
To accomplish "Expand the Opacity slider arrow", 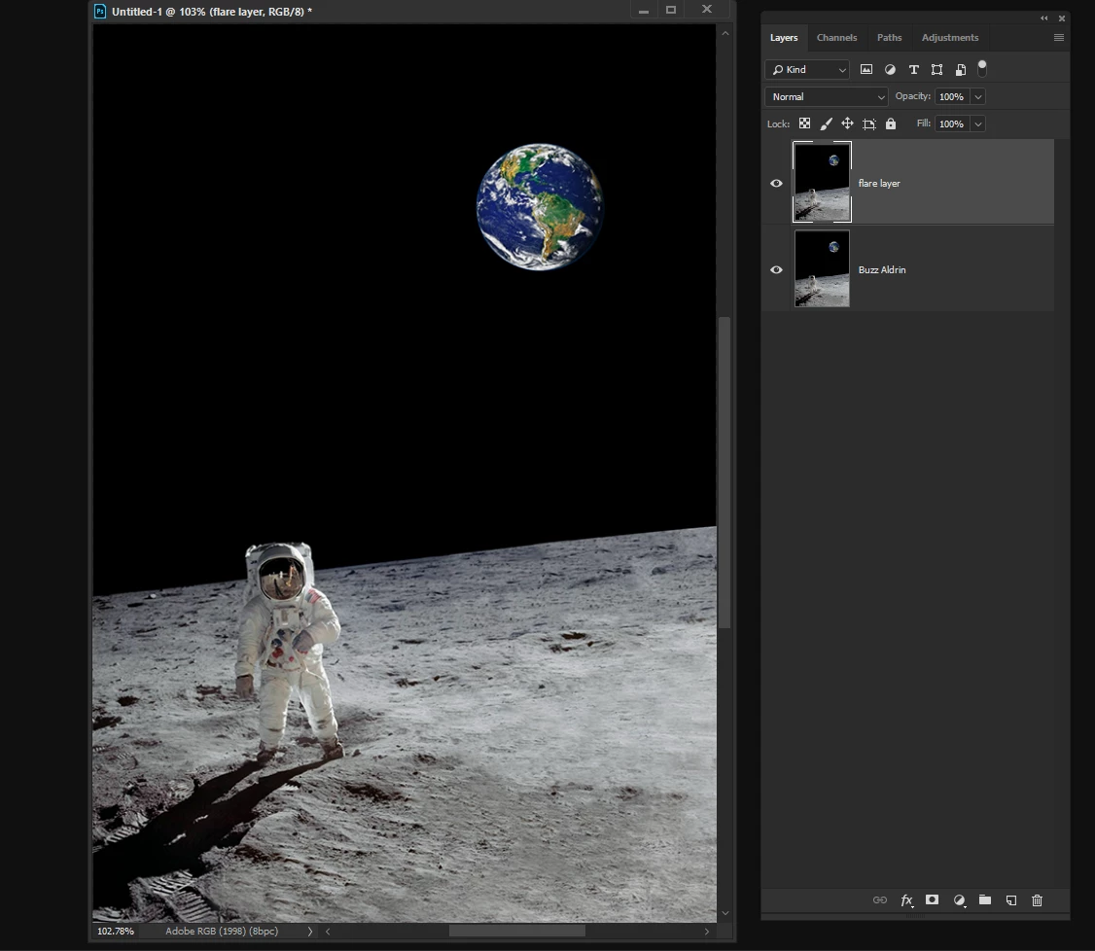I will tap(977, 96).
